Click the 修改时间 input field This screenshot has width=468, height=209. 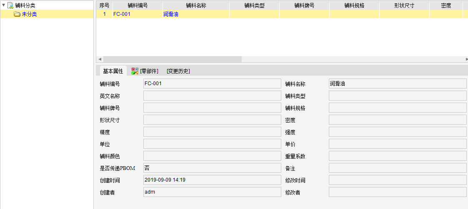point(398,180)
